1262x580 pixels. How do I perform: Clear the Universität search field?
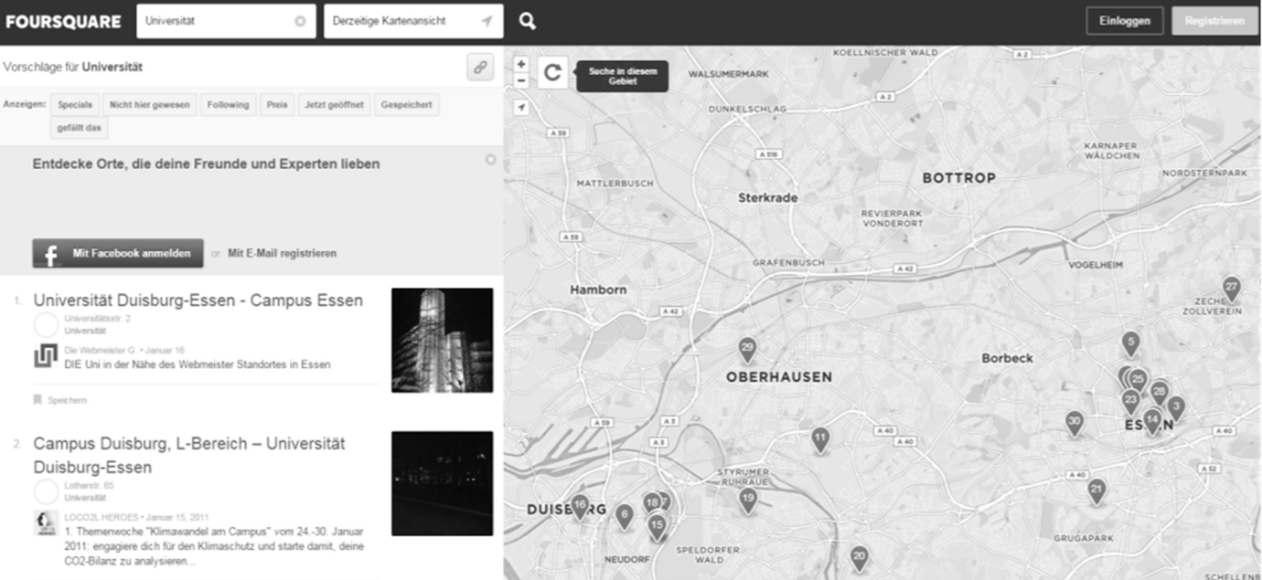300,21
